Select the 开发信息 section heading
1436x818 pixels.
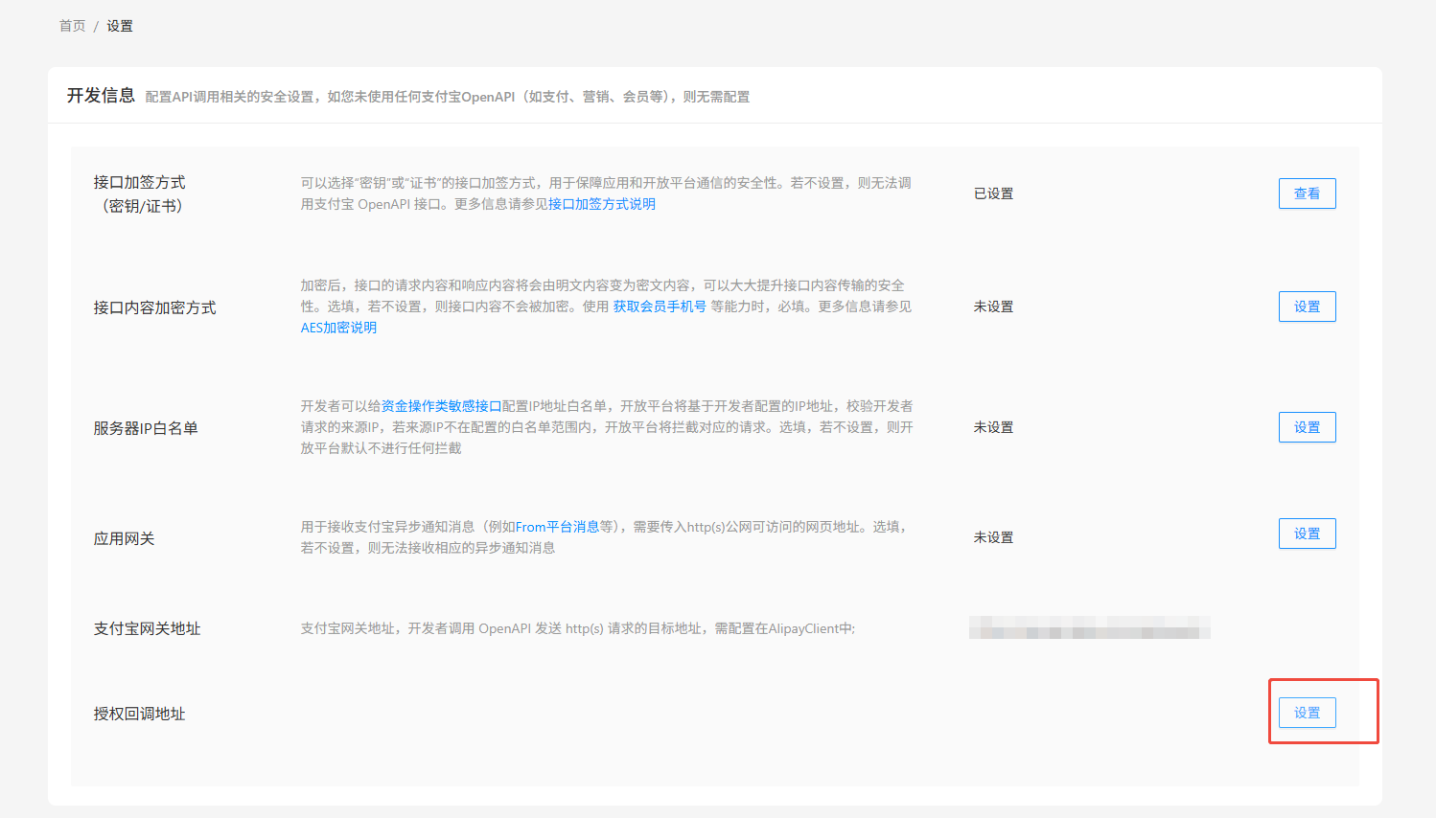101,96
